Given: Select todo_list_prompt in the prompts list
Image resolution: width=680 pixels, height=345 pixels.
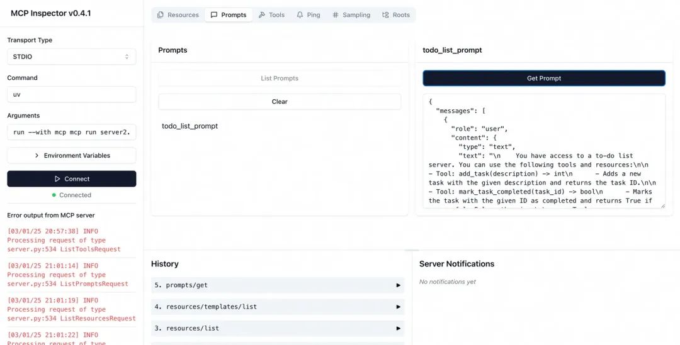Looking at the screenshot, I should 190,126.
